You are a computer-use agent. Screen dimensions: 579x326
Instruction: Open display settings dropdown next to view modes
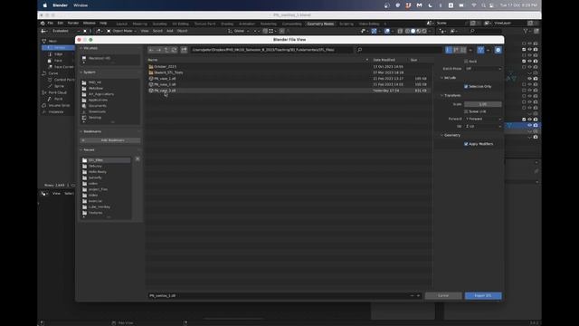coord(470,50)
